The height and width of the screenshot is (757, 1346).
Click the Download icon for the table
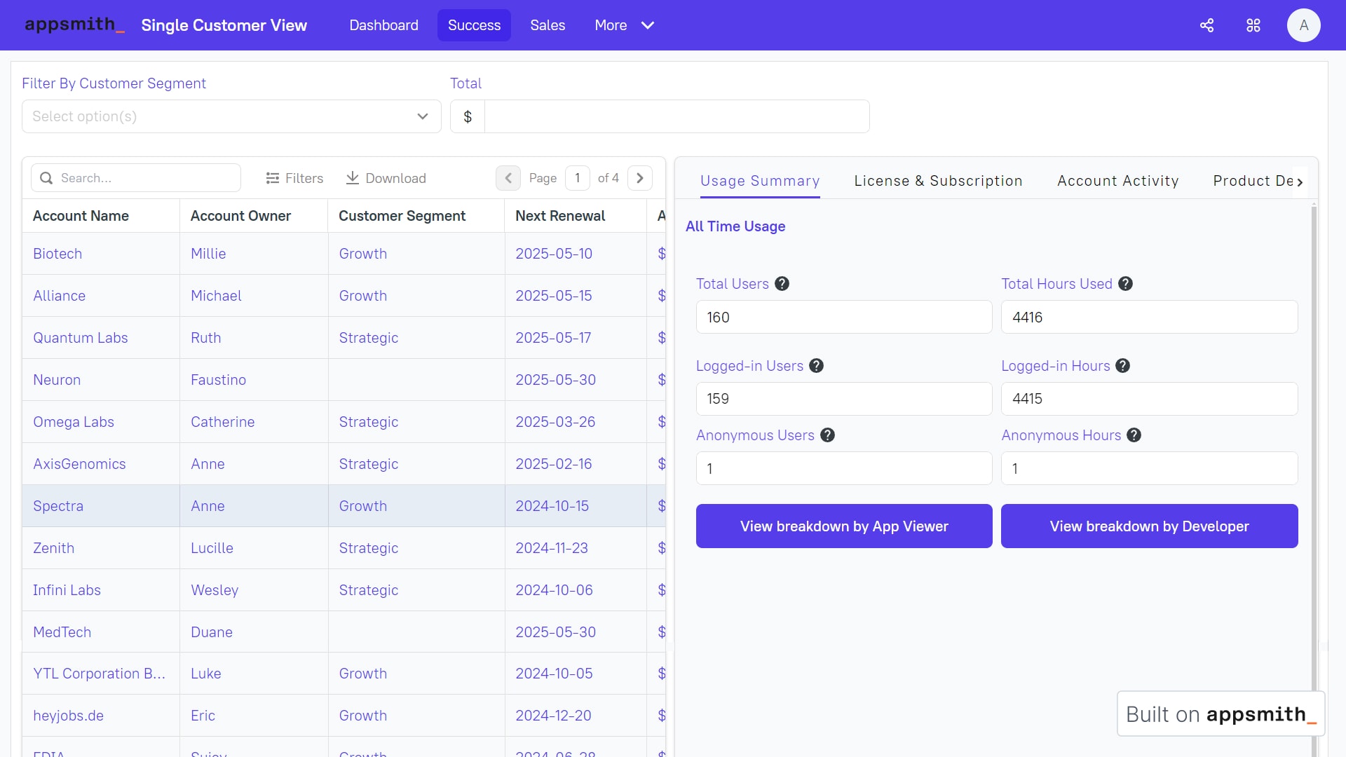353,178
